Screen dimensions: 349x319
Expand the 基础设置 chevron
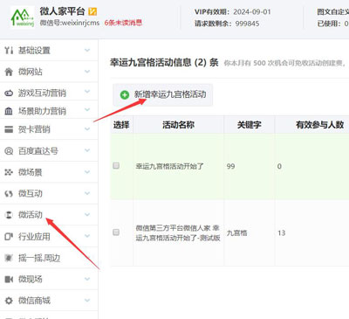pos(87,51)
